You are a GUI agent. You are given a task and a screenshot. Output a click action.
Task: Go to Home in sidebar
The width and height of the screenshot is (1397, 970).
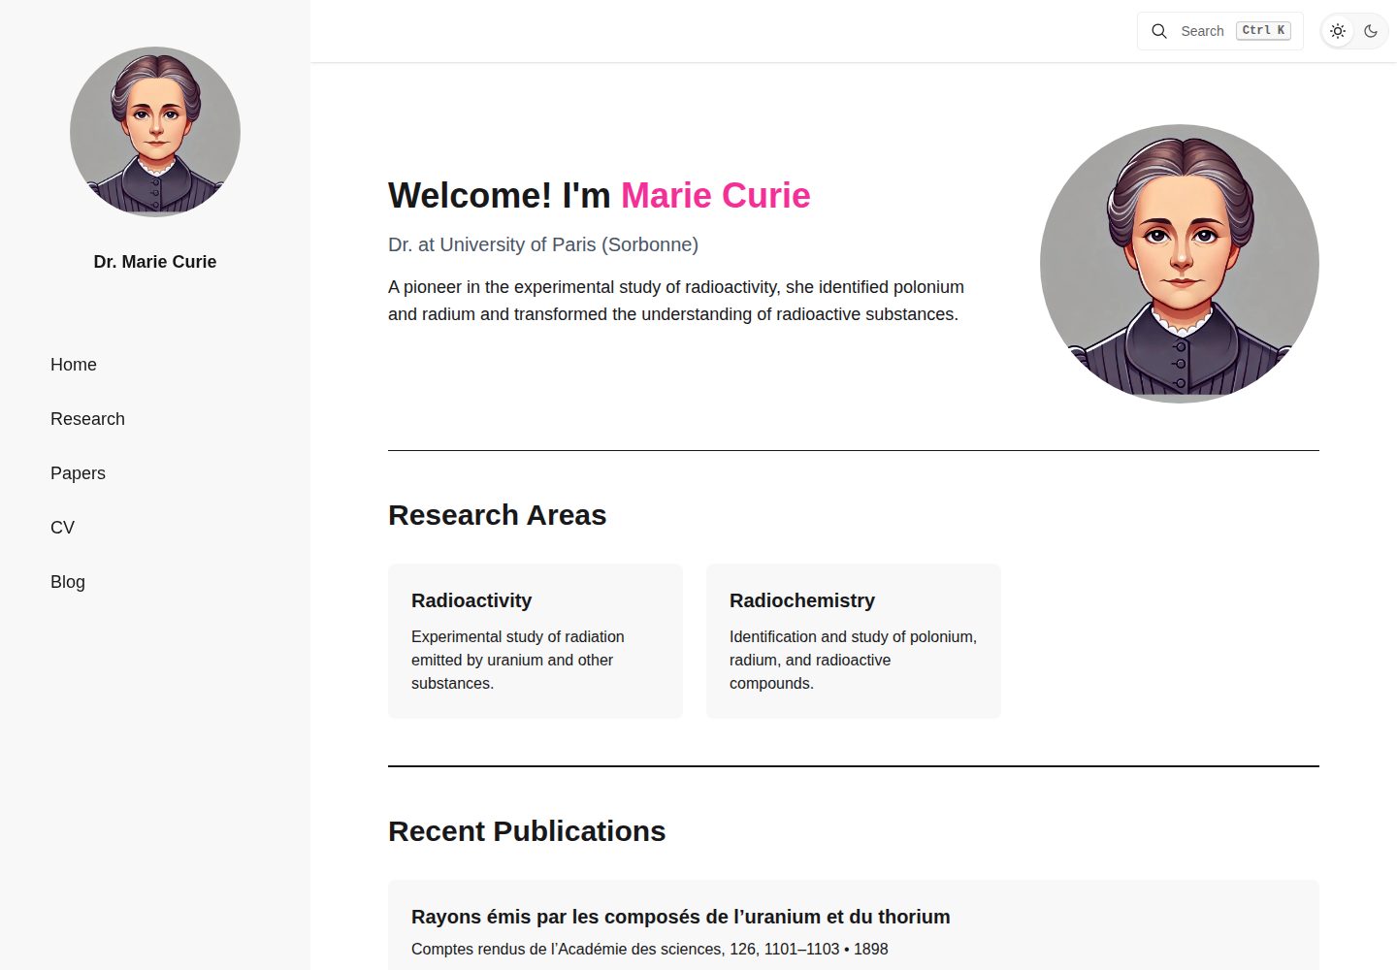tap(74, 365)
